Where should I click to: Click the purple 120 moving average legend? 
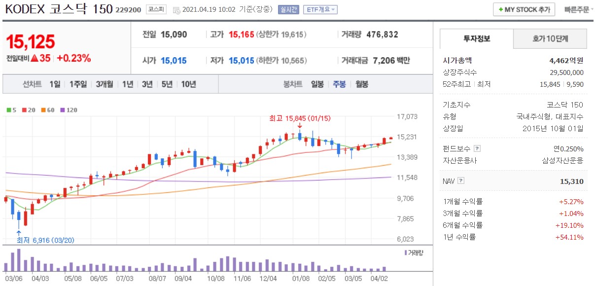(x=70, y=110)
